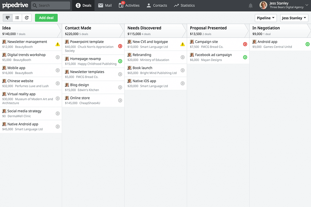The width and height of the screenshot is (311, 207).
Task: Click the red overdue icon on Powerpoint template
Action: 120,46
